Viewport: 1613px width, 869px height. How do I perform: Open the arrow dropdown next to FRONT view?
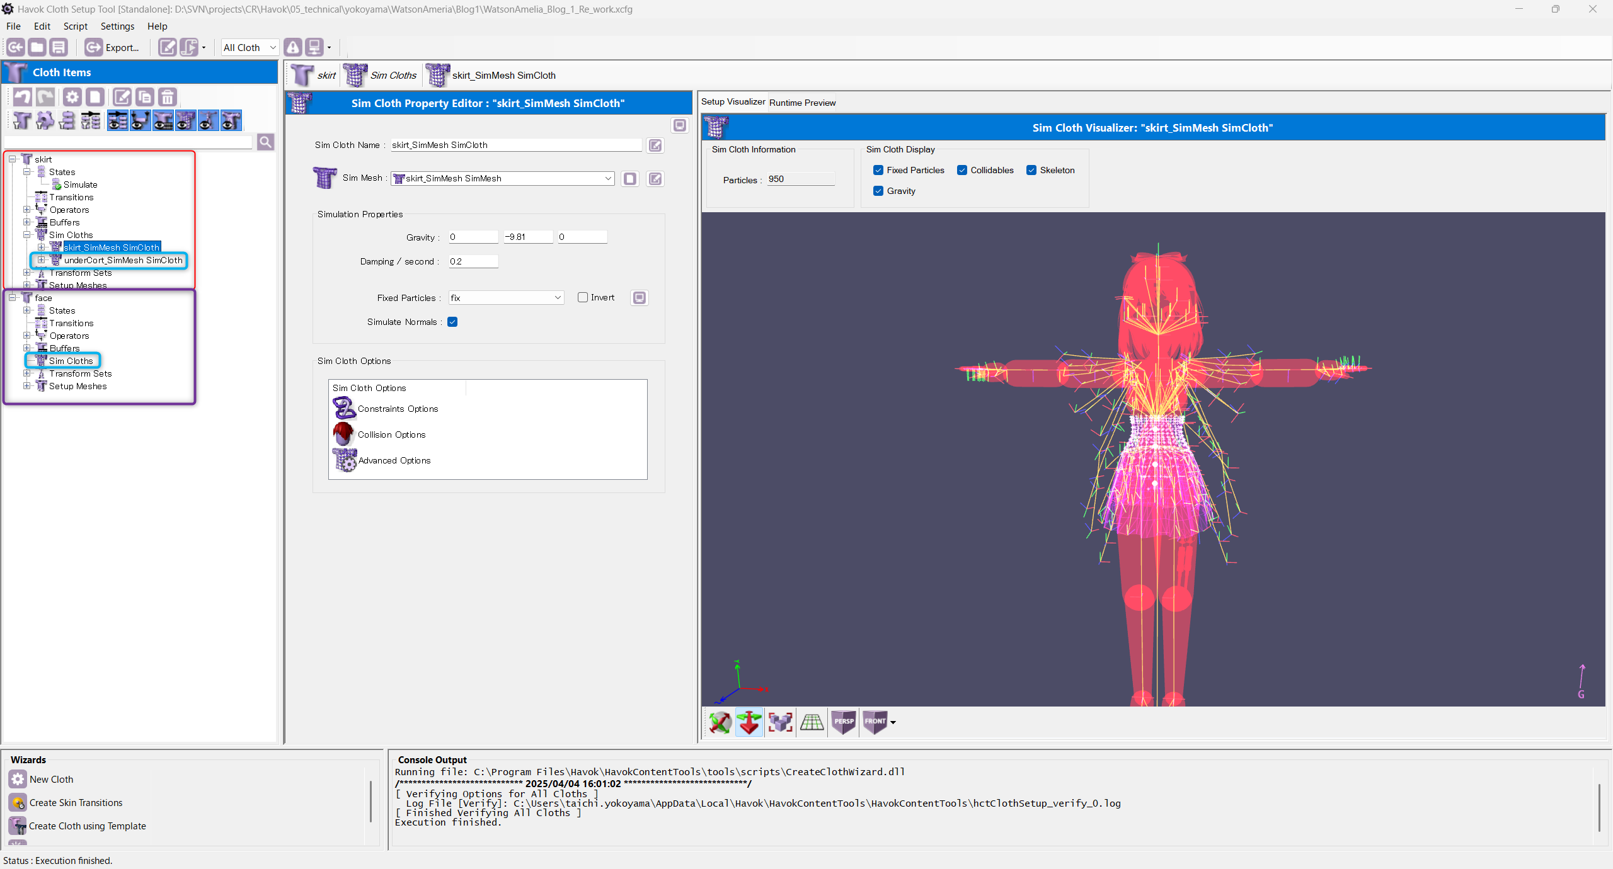coord(893,722)
